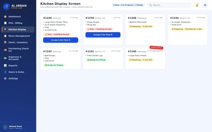Click Live orders synced subtitle text
This screenshot has width=212, height=132.
[66, 7]
